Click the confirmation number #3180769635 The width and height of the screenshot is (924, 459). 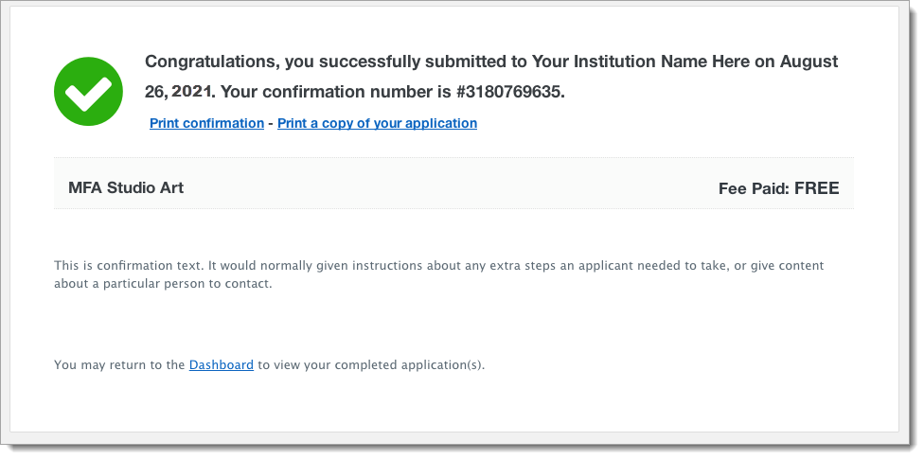tap(511, 93)
